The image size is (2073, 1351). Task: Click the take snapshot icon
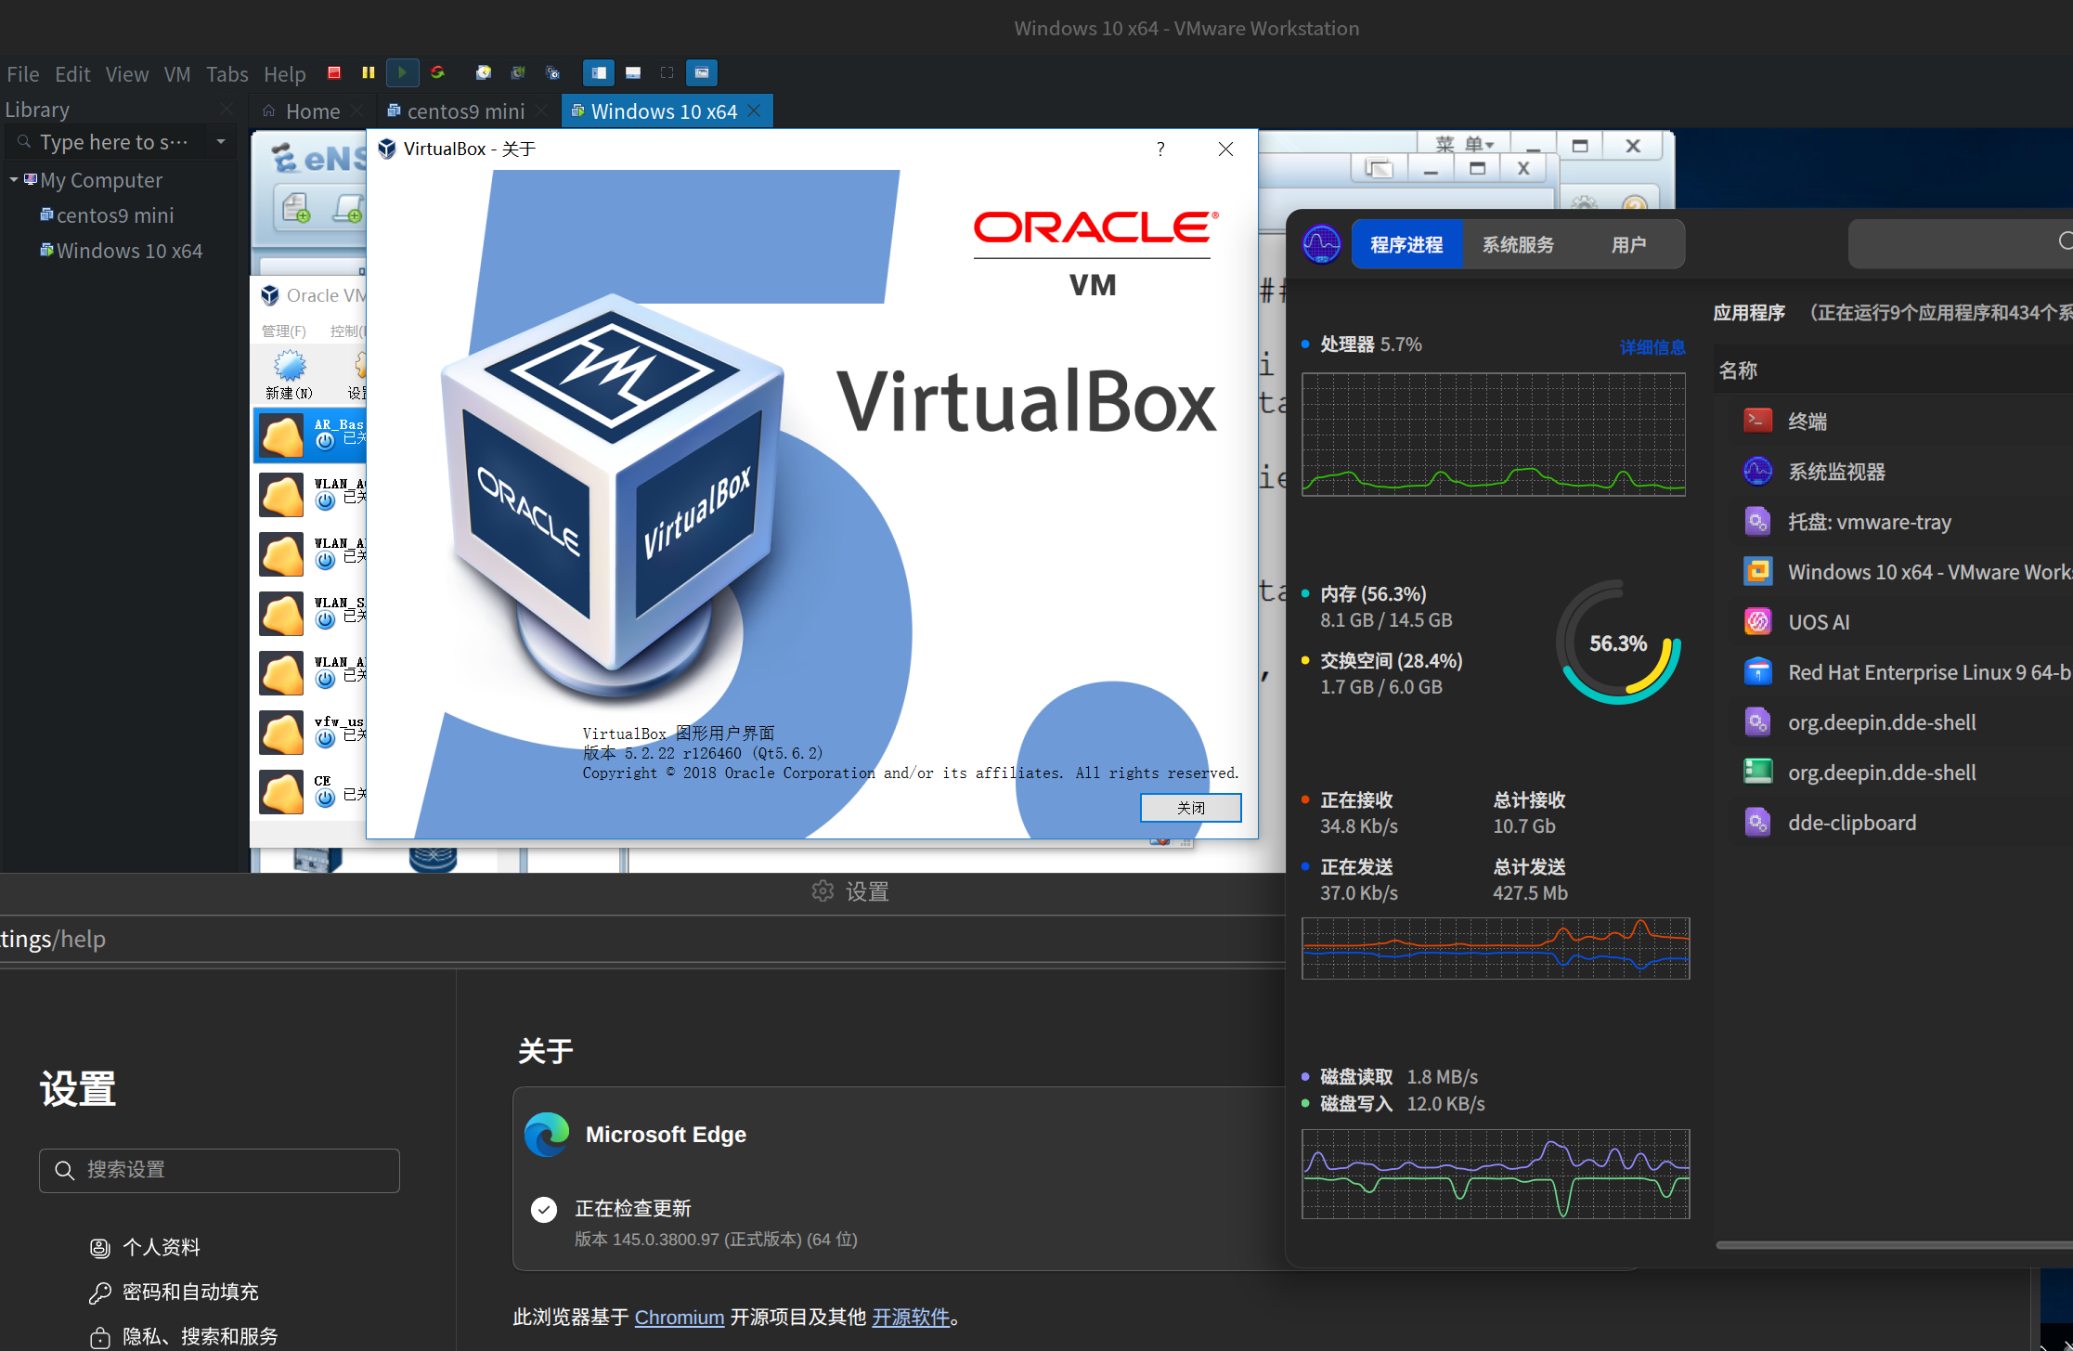coord(483,73)
